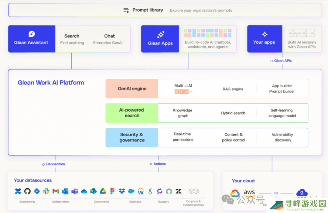
Task: Click the Glean cloud icon
Action: [x=302, y=193]
